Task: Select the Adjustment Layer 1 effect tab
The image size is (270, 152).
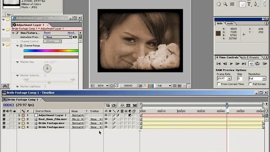Action: click(30, 25)
